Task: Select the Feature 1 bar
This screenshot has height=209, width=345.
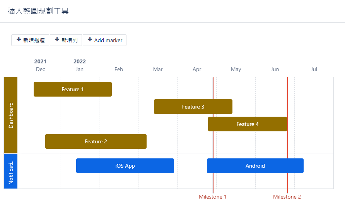Action: pos(73,89)
